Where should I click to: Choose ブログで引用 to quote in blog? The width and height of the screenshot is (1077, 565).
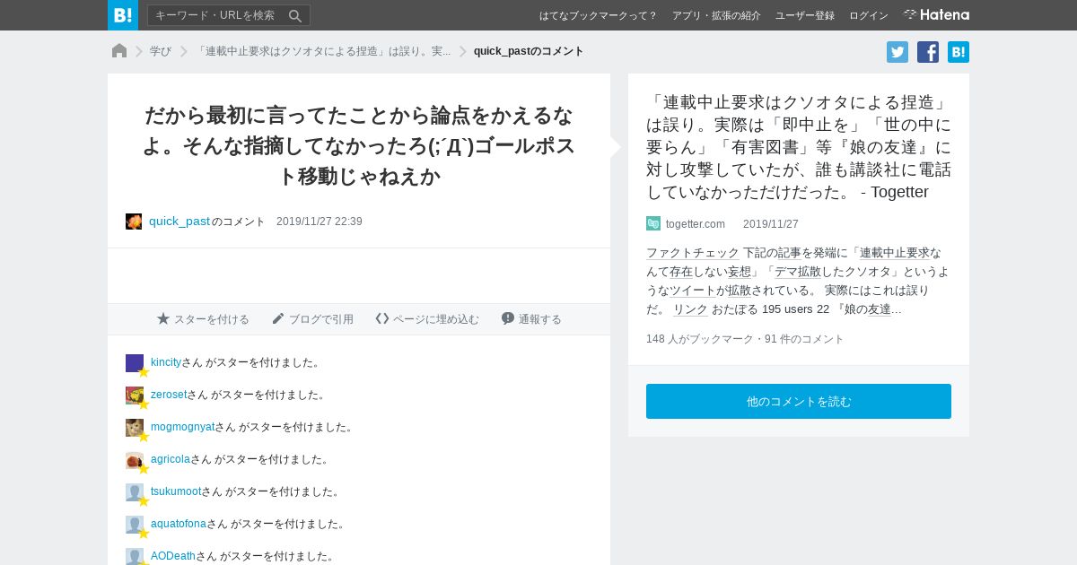coord(313,319)
